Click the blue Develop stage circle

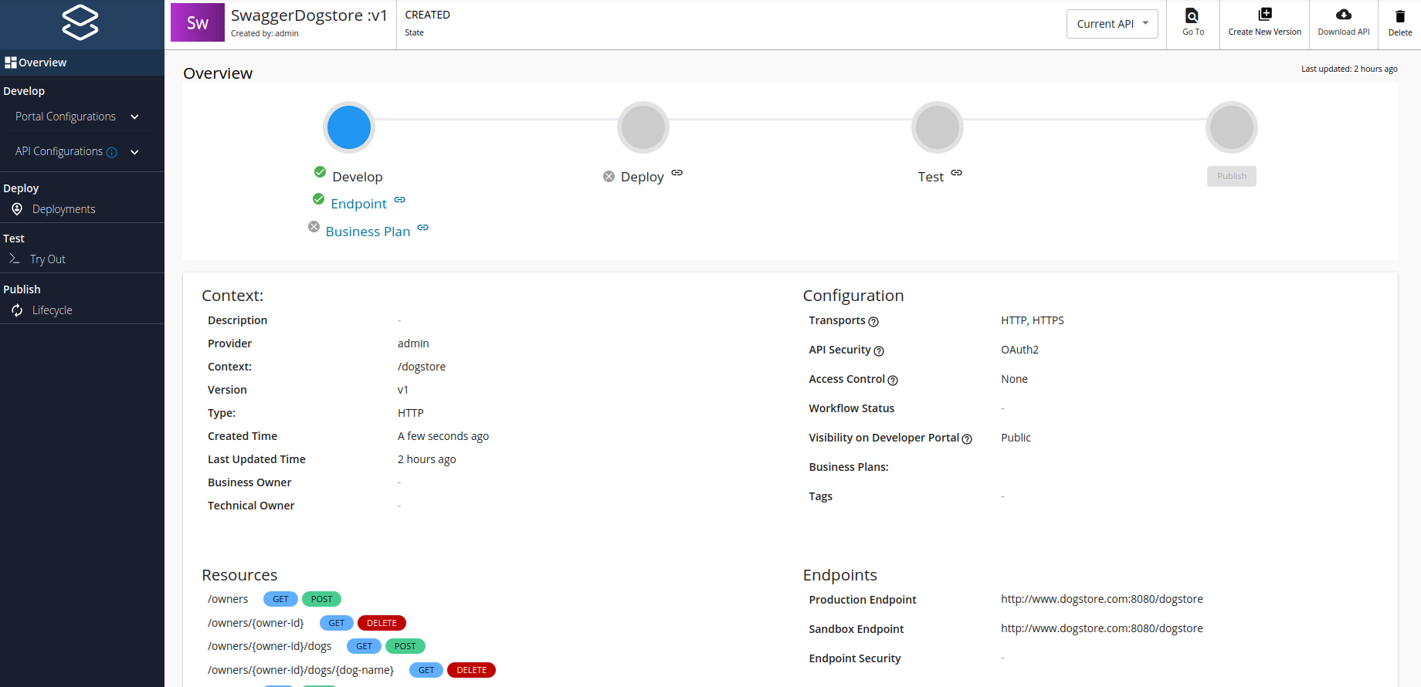[349, 127]
